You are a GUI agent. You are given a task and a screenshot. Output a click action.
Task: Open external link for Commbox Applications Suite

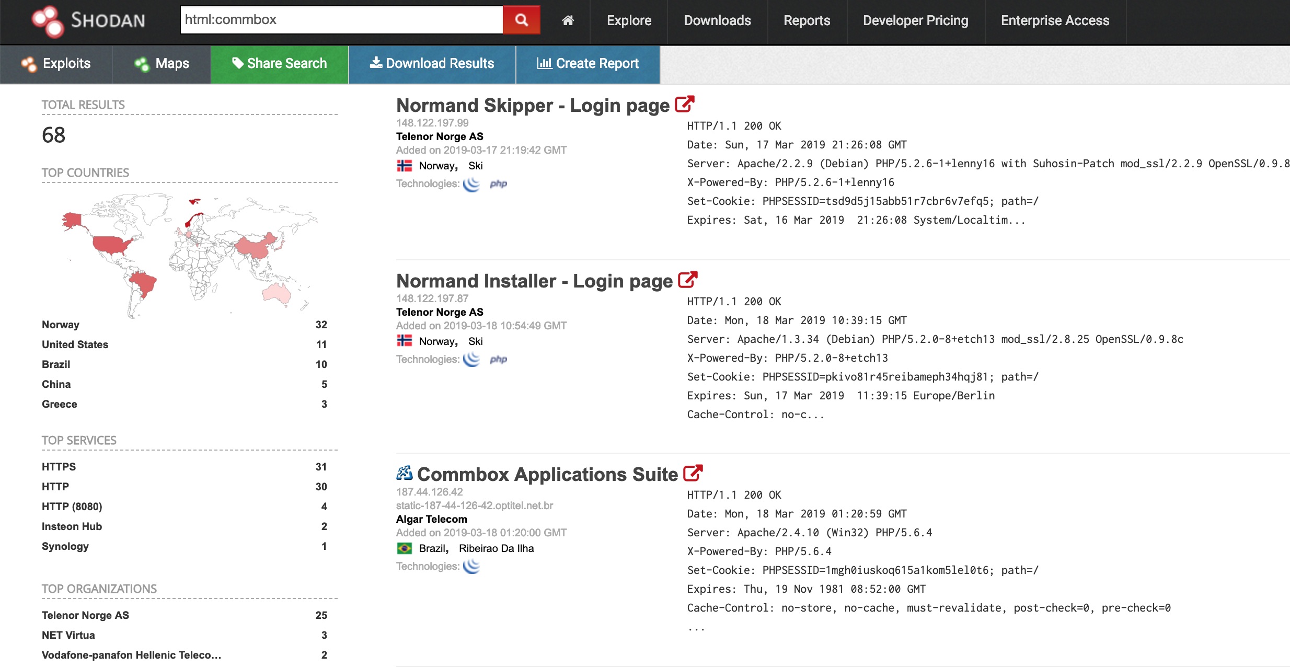tap(693, 473)
